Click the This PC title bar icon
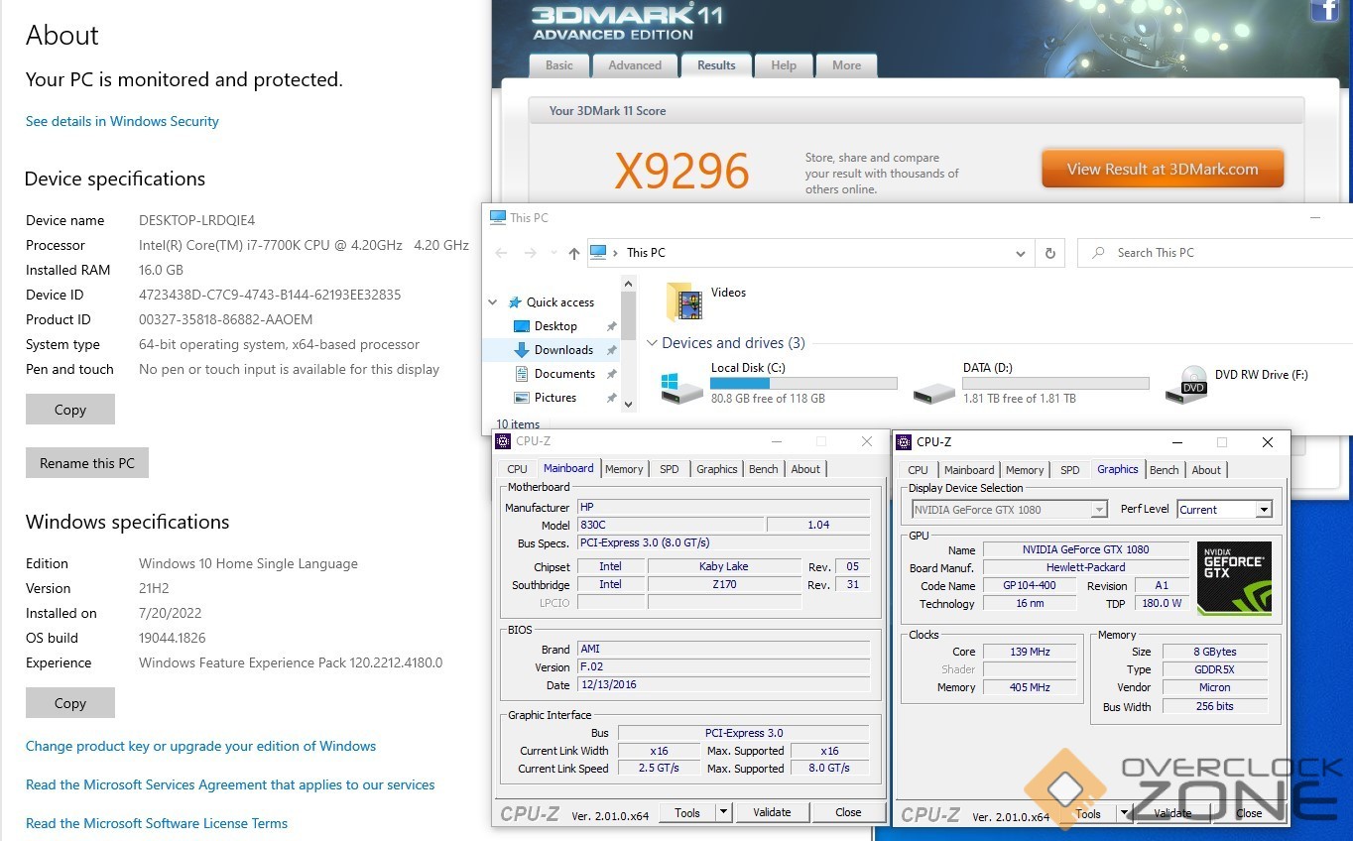Viewport: 1353px width, 841px height. coord(498,217)
